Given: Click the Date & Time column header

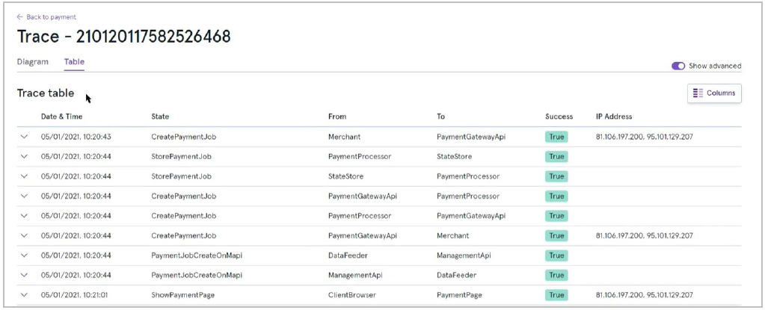Looking at the screenshot, I should (61, 117).
